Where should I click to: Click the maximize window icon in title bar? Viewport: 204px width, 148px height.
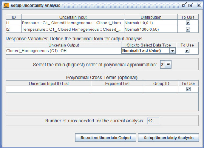tap(191, 5)
